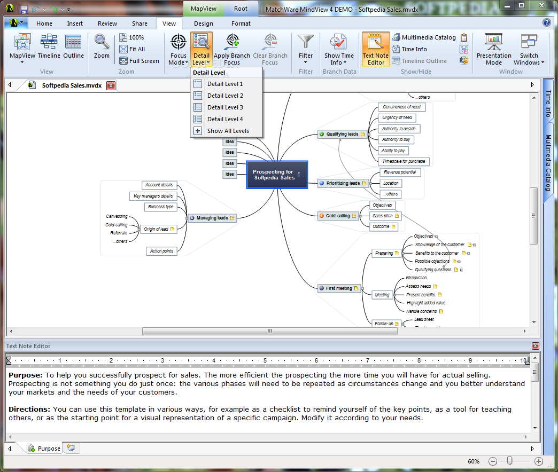Image resolution: width=558 pixels, height=472 pixels.
Task: Switch to the Outline view
Action: click(73, 46)
